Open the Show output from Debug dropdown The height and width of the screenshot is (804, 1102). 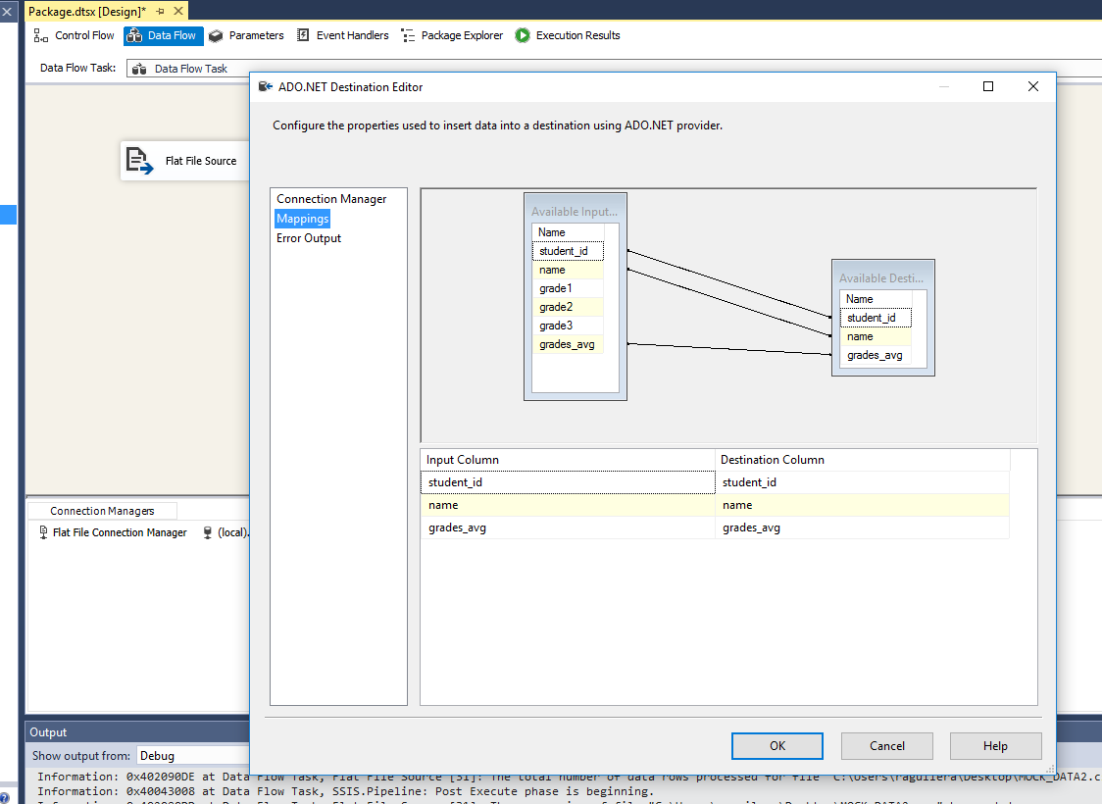pos(193,756)
